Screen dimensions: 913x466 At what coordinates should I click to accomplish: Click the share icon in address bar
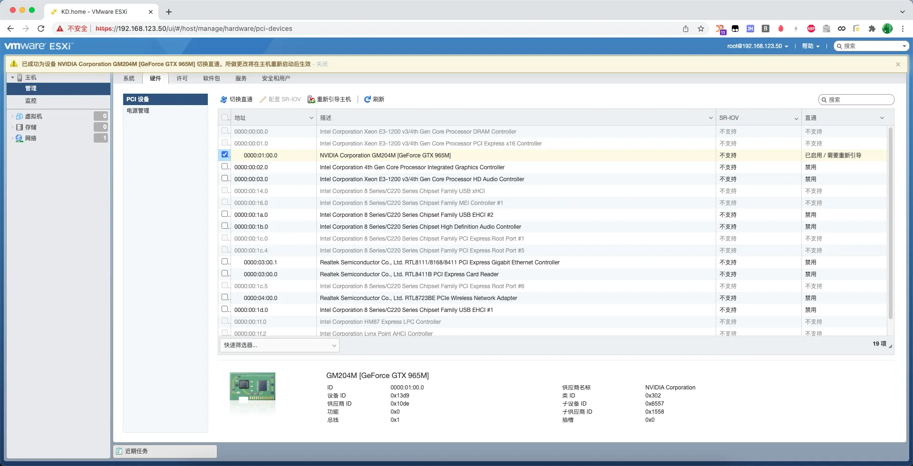coord(686,29)
